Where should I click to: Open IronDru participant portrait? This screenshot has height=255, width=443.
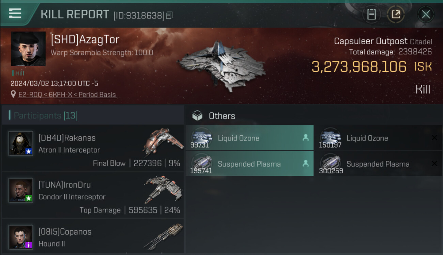coord(21,190)
